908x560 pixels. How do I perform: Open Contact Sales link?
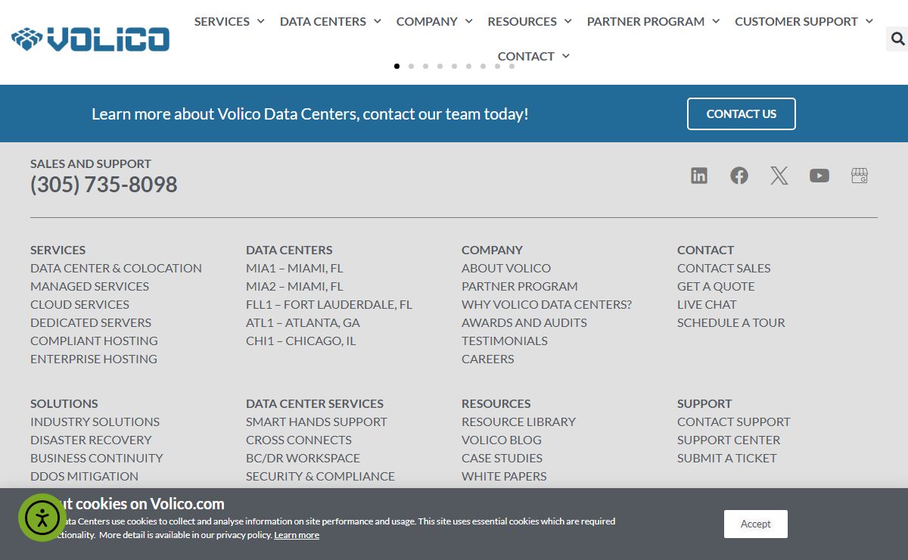click(x=724, y=268)
